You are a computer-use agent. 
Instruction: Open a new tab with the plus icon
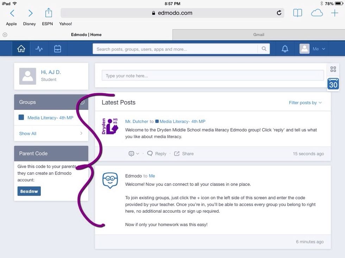click(334, 12)
